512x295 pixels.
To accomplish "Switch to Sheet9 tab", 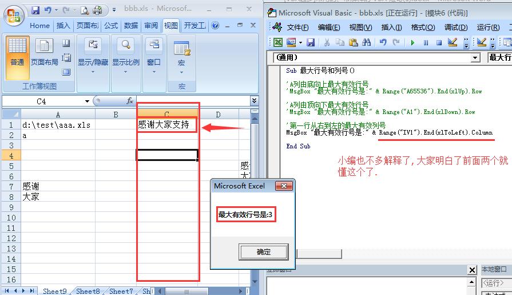I will coord(54,291).
